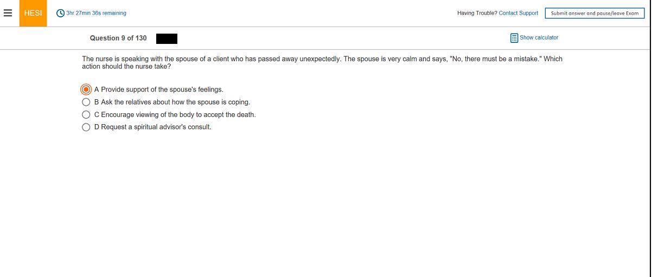Click the clock timer icon
This screenshot has height=277, width=652.
point(61,13)
